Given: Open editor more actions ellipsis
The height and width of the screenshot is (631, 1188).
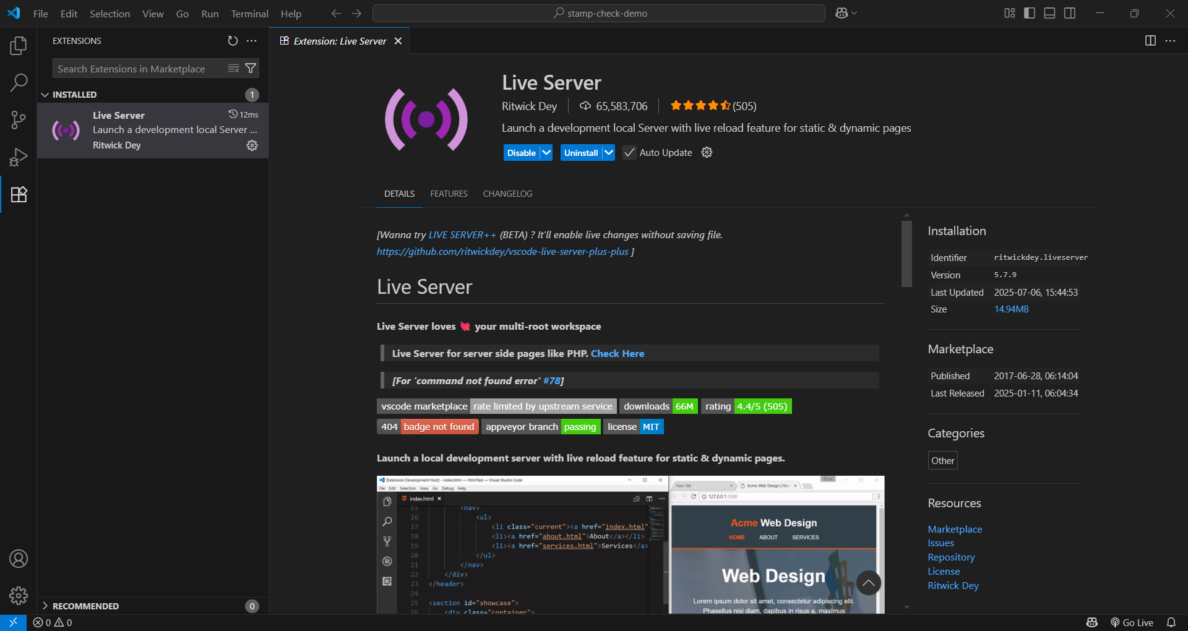Looking at the screenshot, I should 1170,41.
